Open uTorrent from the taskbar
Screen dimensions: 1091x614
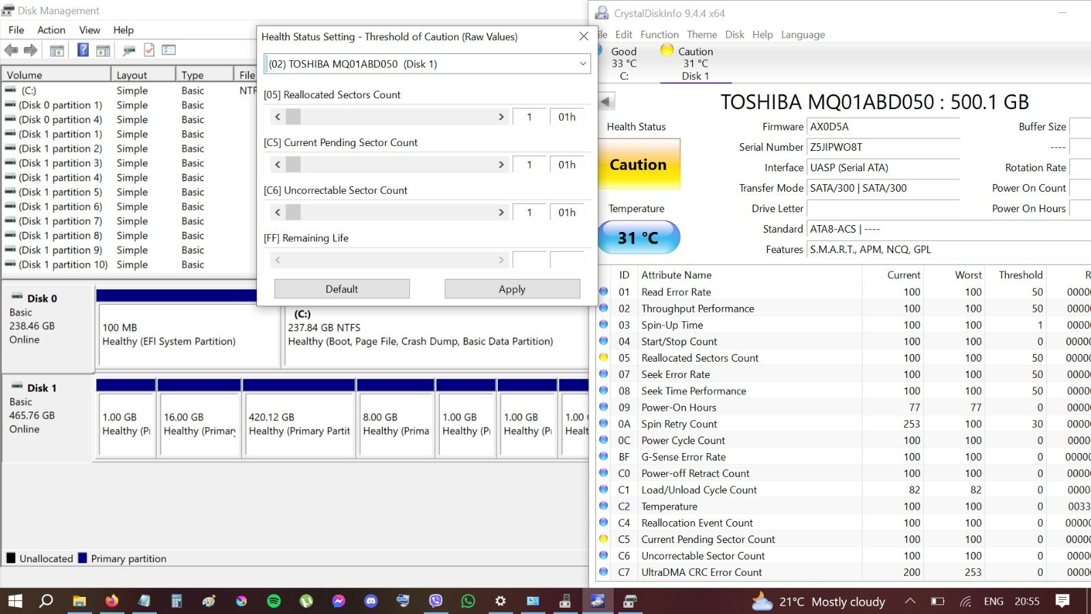[306, 601]
